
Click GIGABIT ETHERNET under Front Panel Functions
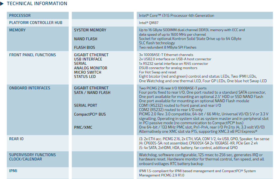click(91, 55)
